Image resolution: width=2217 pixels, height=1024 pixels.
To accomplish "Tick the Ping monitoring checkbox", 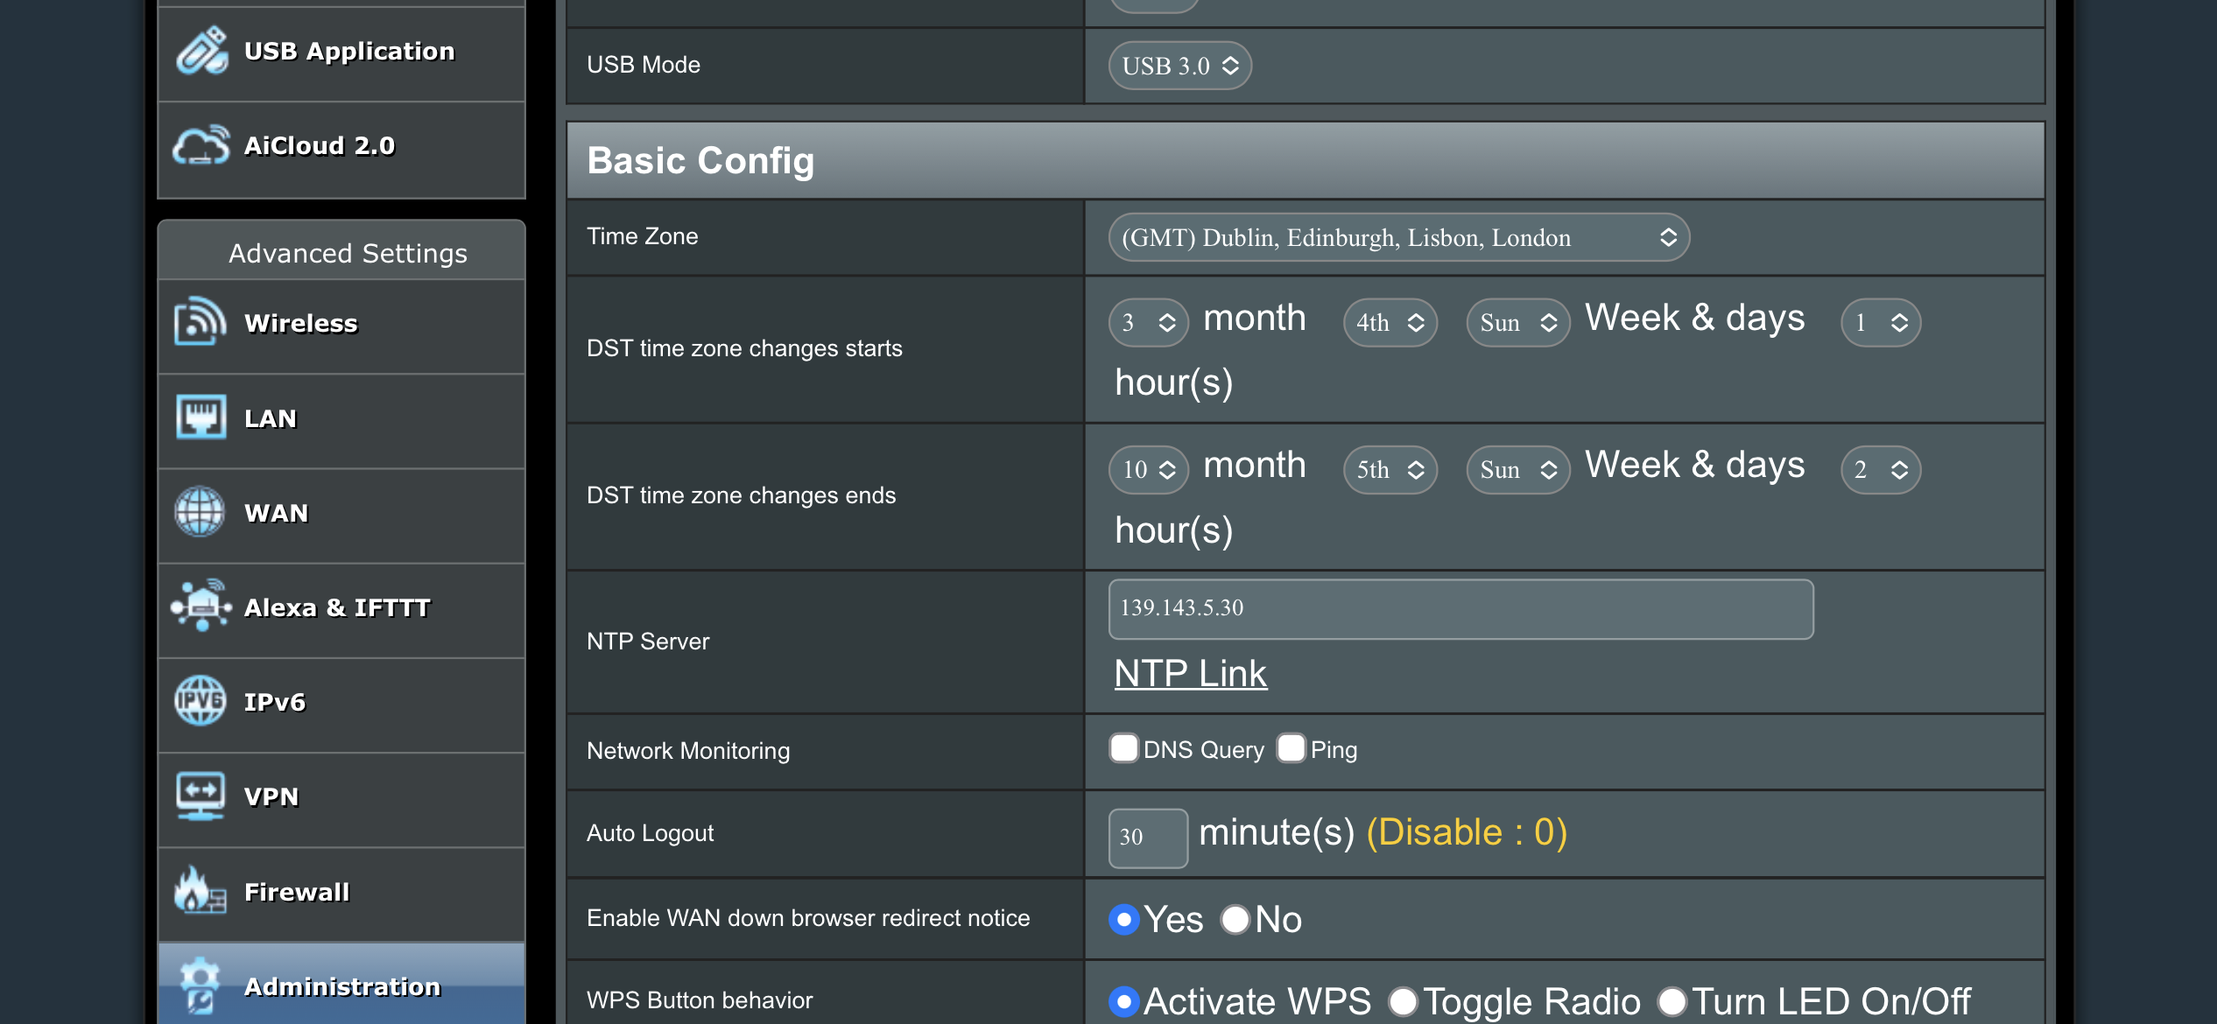I will coord(1291,749).
